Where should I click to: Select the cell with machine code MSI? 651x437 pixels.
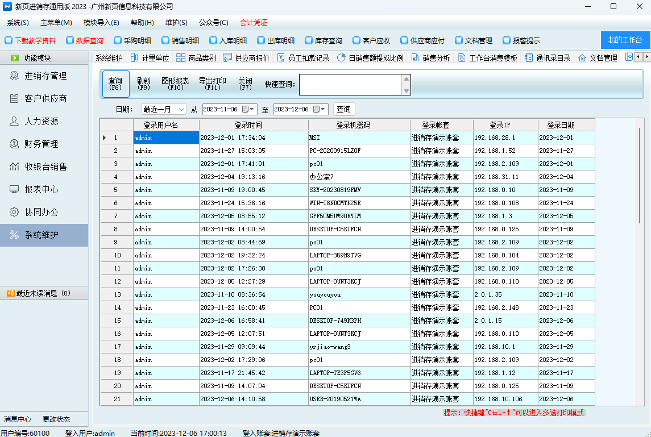pos(359,138)
